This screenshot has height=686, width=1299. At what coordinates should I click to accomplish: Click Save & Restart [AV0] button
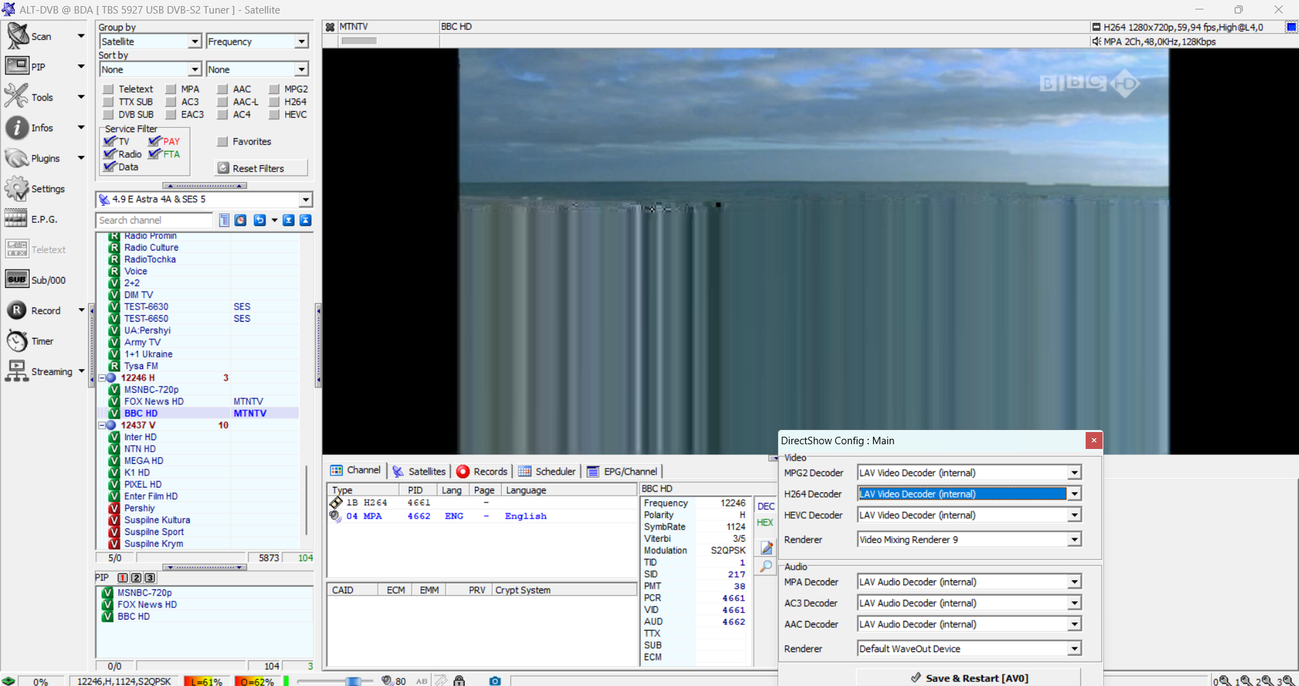coord(968,678)
